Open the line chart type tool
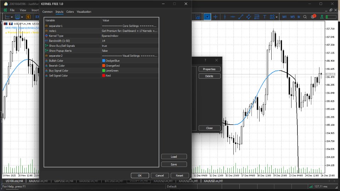The height and width of the screenshot is (191, 340). point(7,17)
